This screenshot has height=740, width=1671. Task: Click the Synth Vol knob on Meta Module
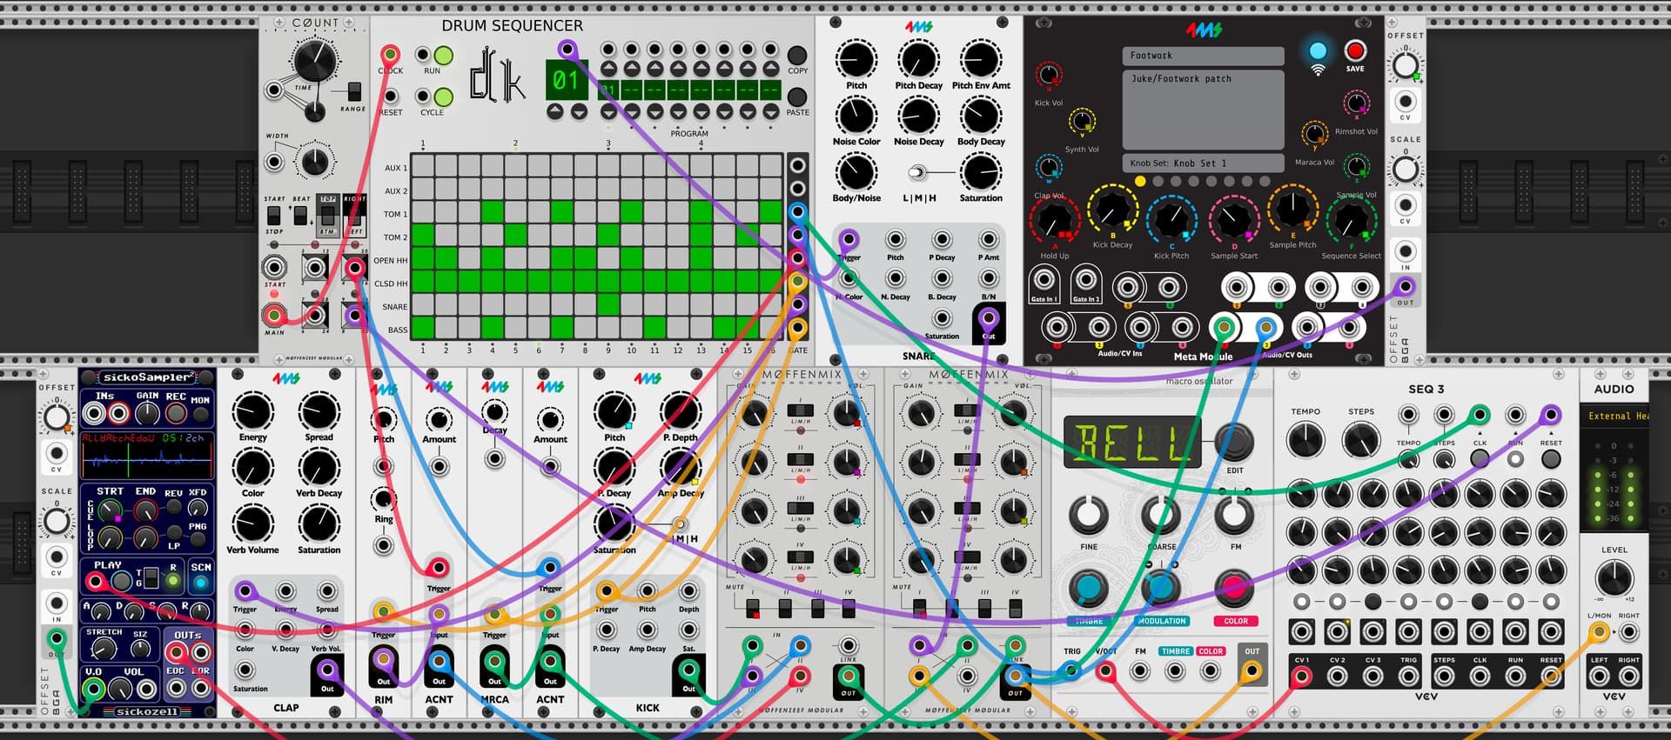pyautogui.click(x=1082, y=121)
